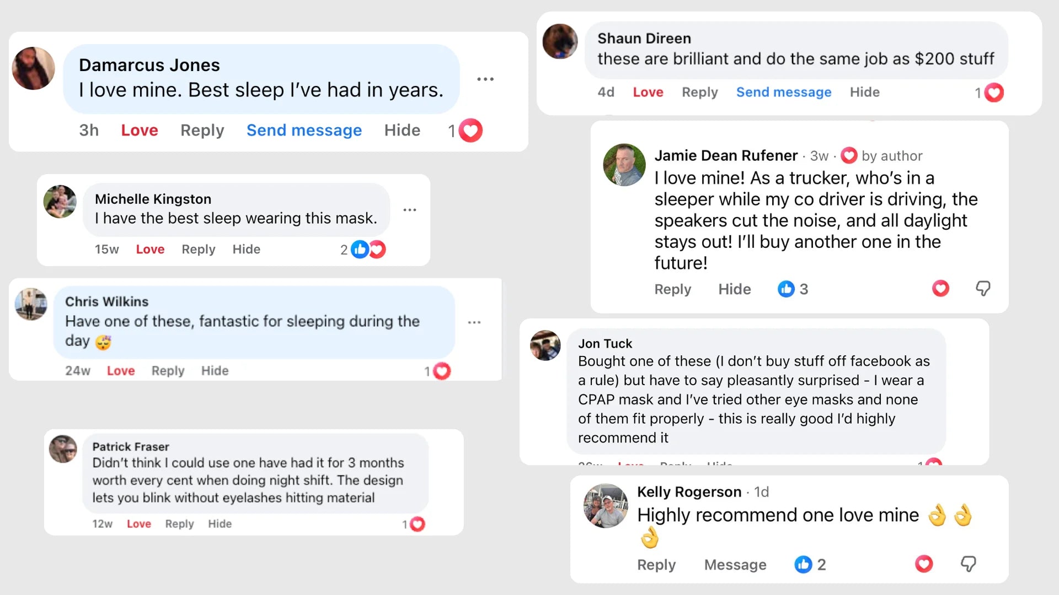Click thumbs-down icon on Jamie Dean Rufener comment
Image resolution: width=1059 pixels, height=595 pixels.
[983, 289]
